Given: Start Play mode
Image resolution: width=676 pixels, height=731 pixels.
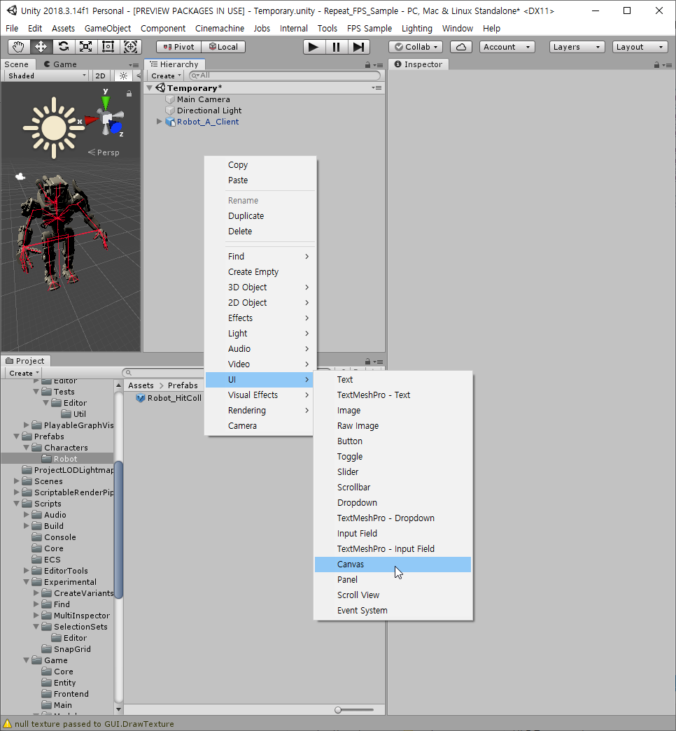Looking at the screenshot, I should click(x=314, y=47).
